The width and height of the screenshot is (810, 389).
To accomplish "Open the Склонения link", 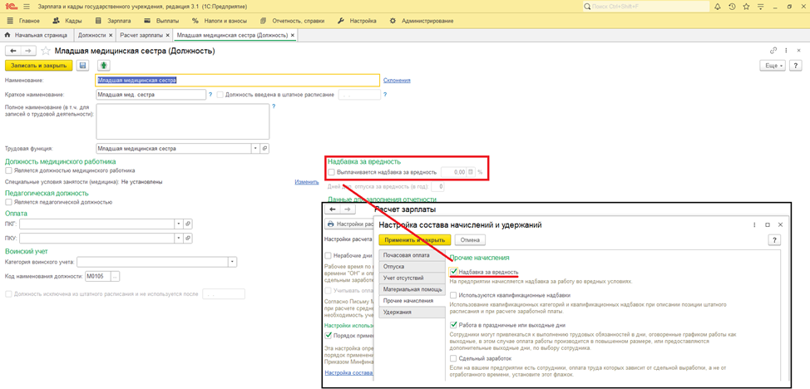I will pyautogui.click(x=397, y=80).
